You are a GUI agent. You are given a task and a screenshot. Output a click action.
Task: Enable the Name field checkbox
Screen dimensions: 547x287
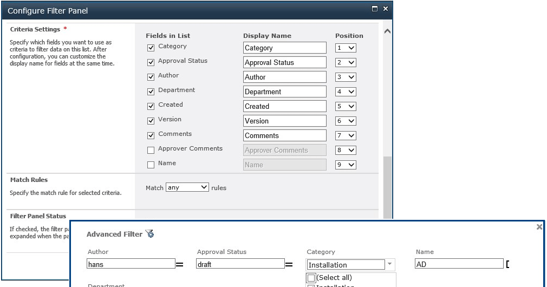[151, 165]
